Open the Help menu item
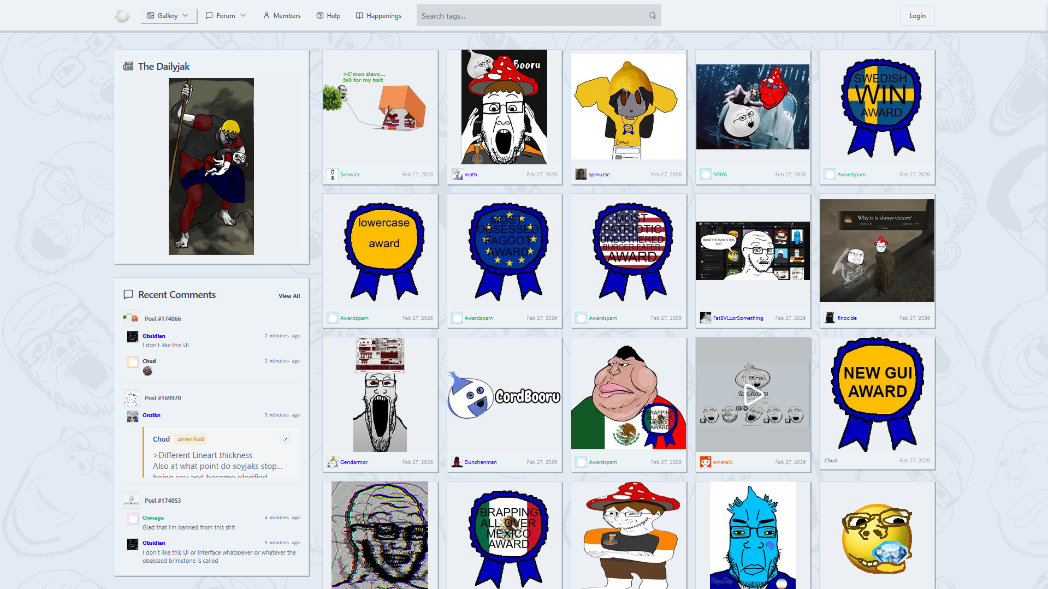The image size is (1048, 589). tap(328, 16)
